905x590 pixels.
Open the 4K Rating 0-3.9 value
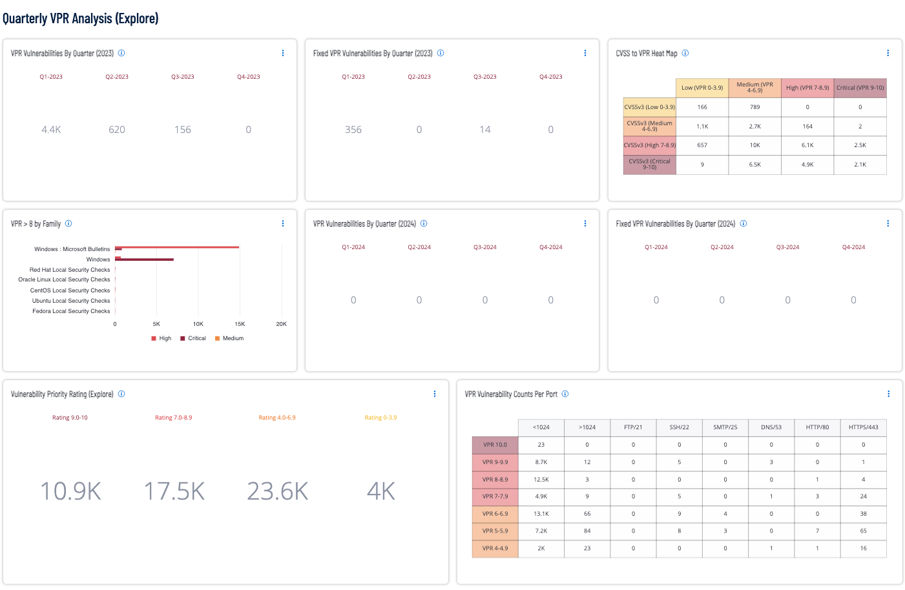[381, 491]
